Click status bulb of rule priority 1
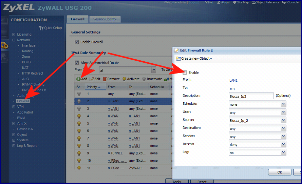The image size is (302, 184). [x=79, y=94]
